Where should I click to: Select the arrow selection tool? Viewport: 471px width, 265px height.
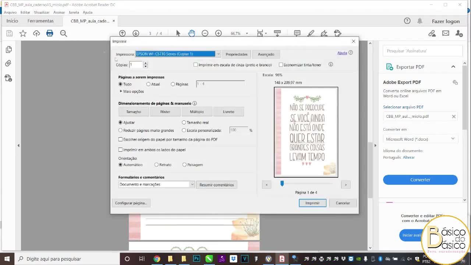click(x=178, y=33)
